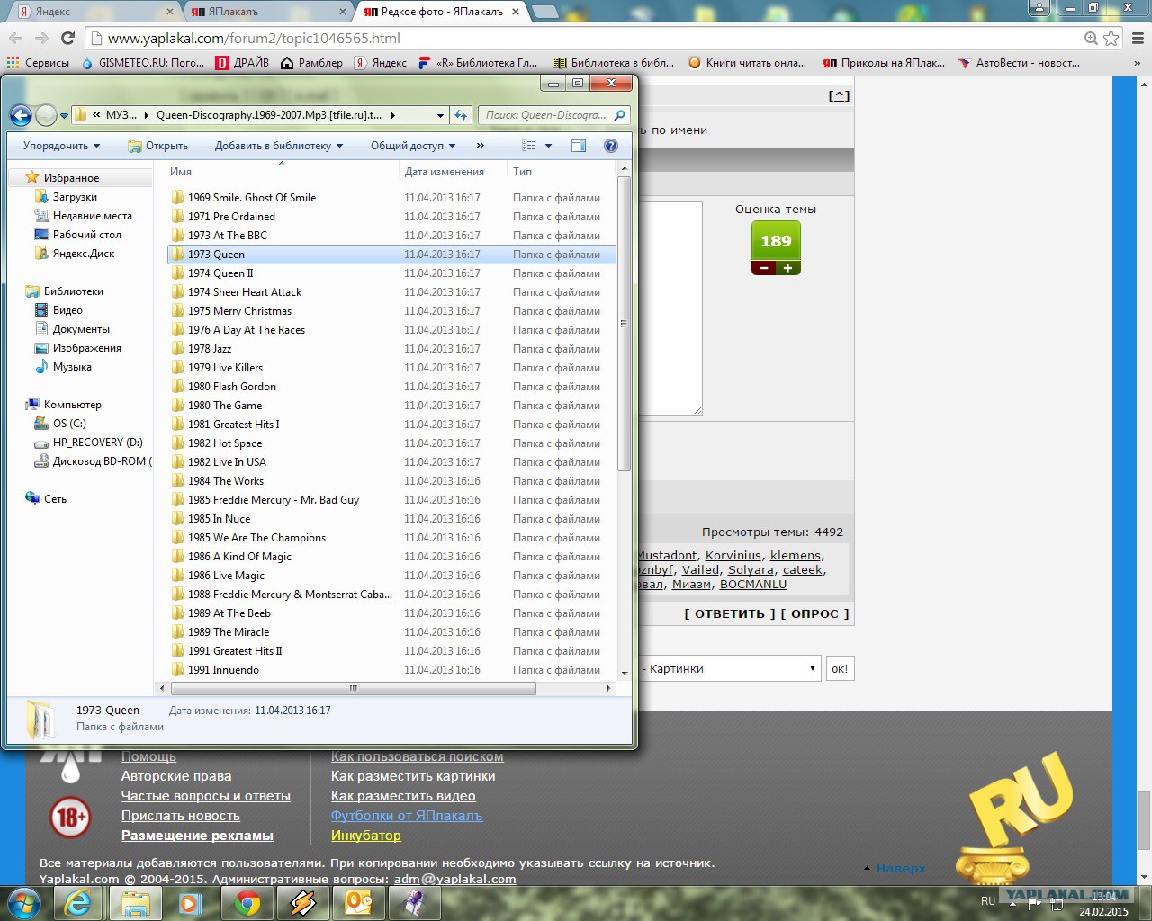Screen dimensions: 1152x921
Task: Open the Упорядочить dropdown menu
Action: 61,146
